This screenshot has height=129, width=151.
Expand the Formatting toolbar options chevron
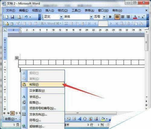click(x=148, y=17)
